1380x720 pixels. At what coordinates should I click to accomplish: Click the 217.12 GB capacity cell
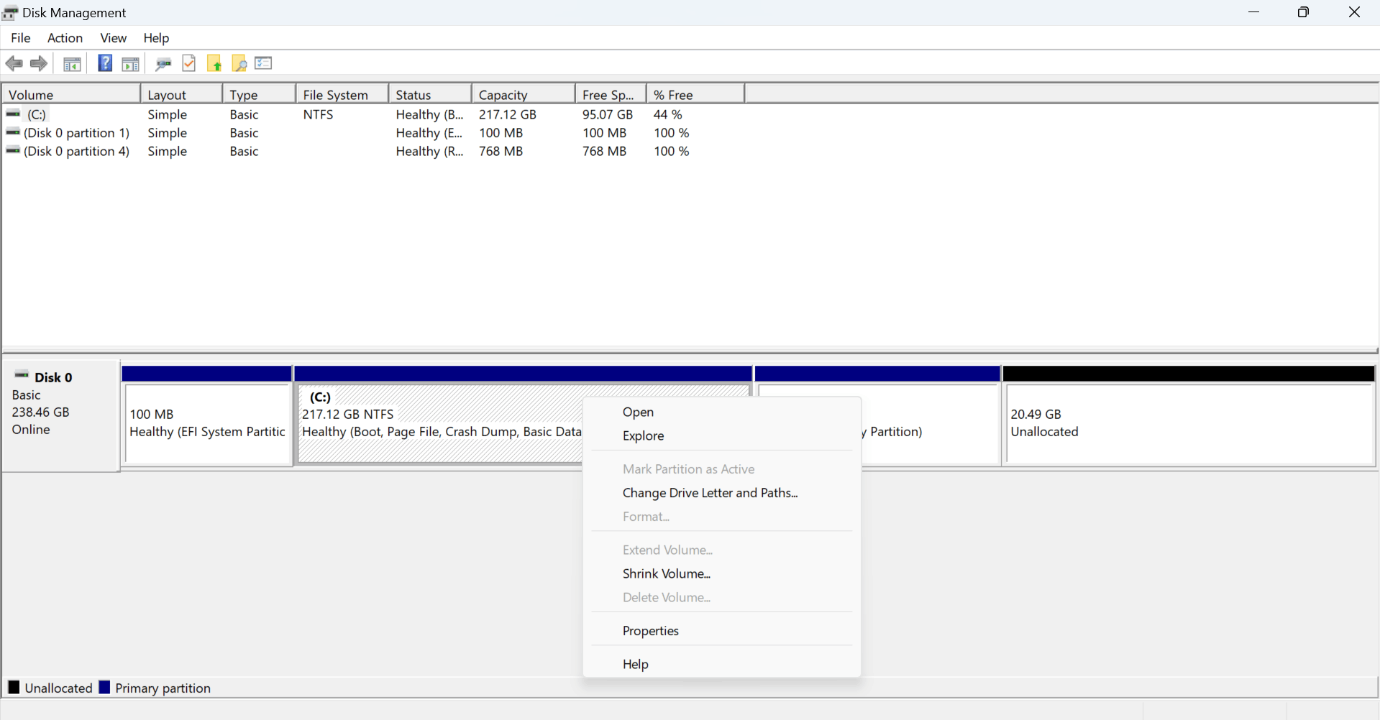point(508,114)
